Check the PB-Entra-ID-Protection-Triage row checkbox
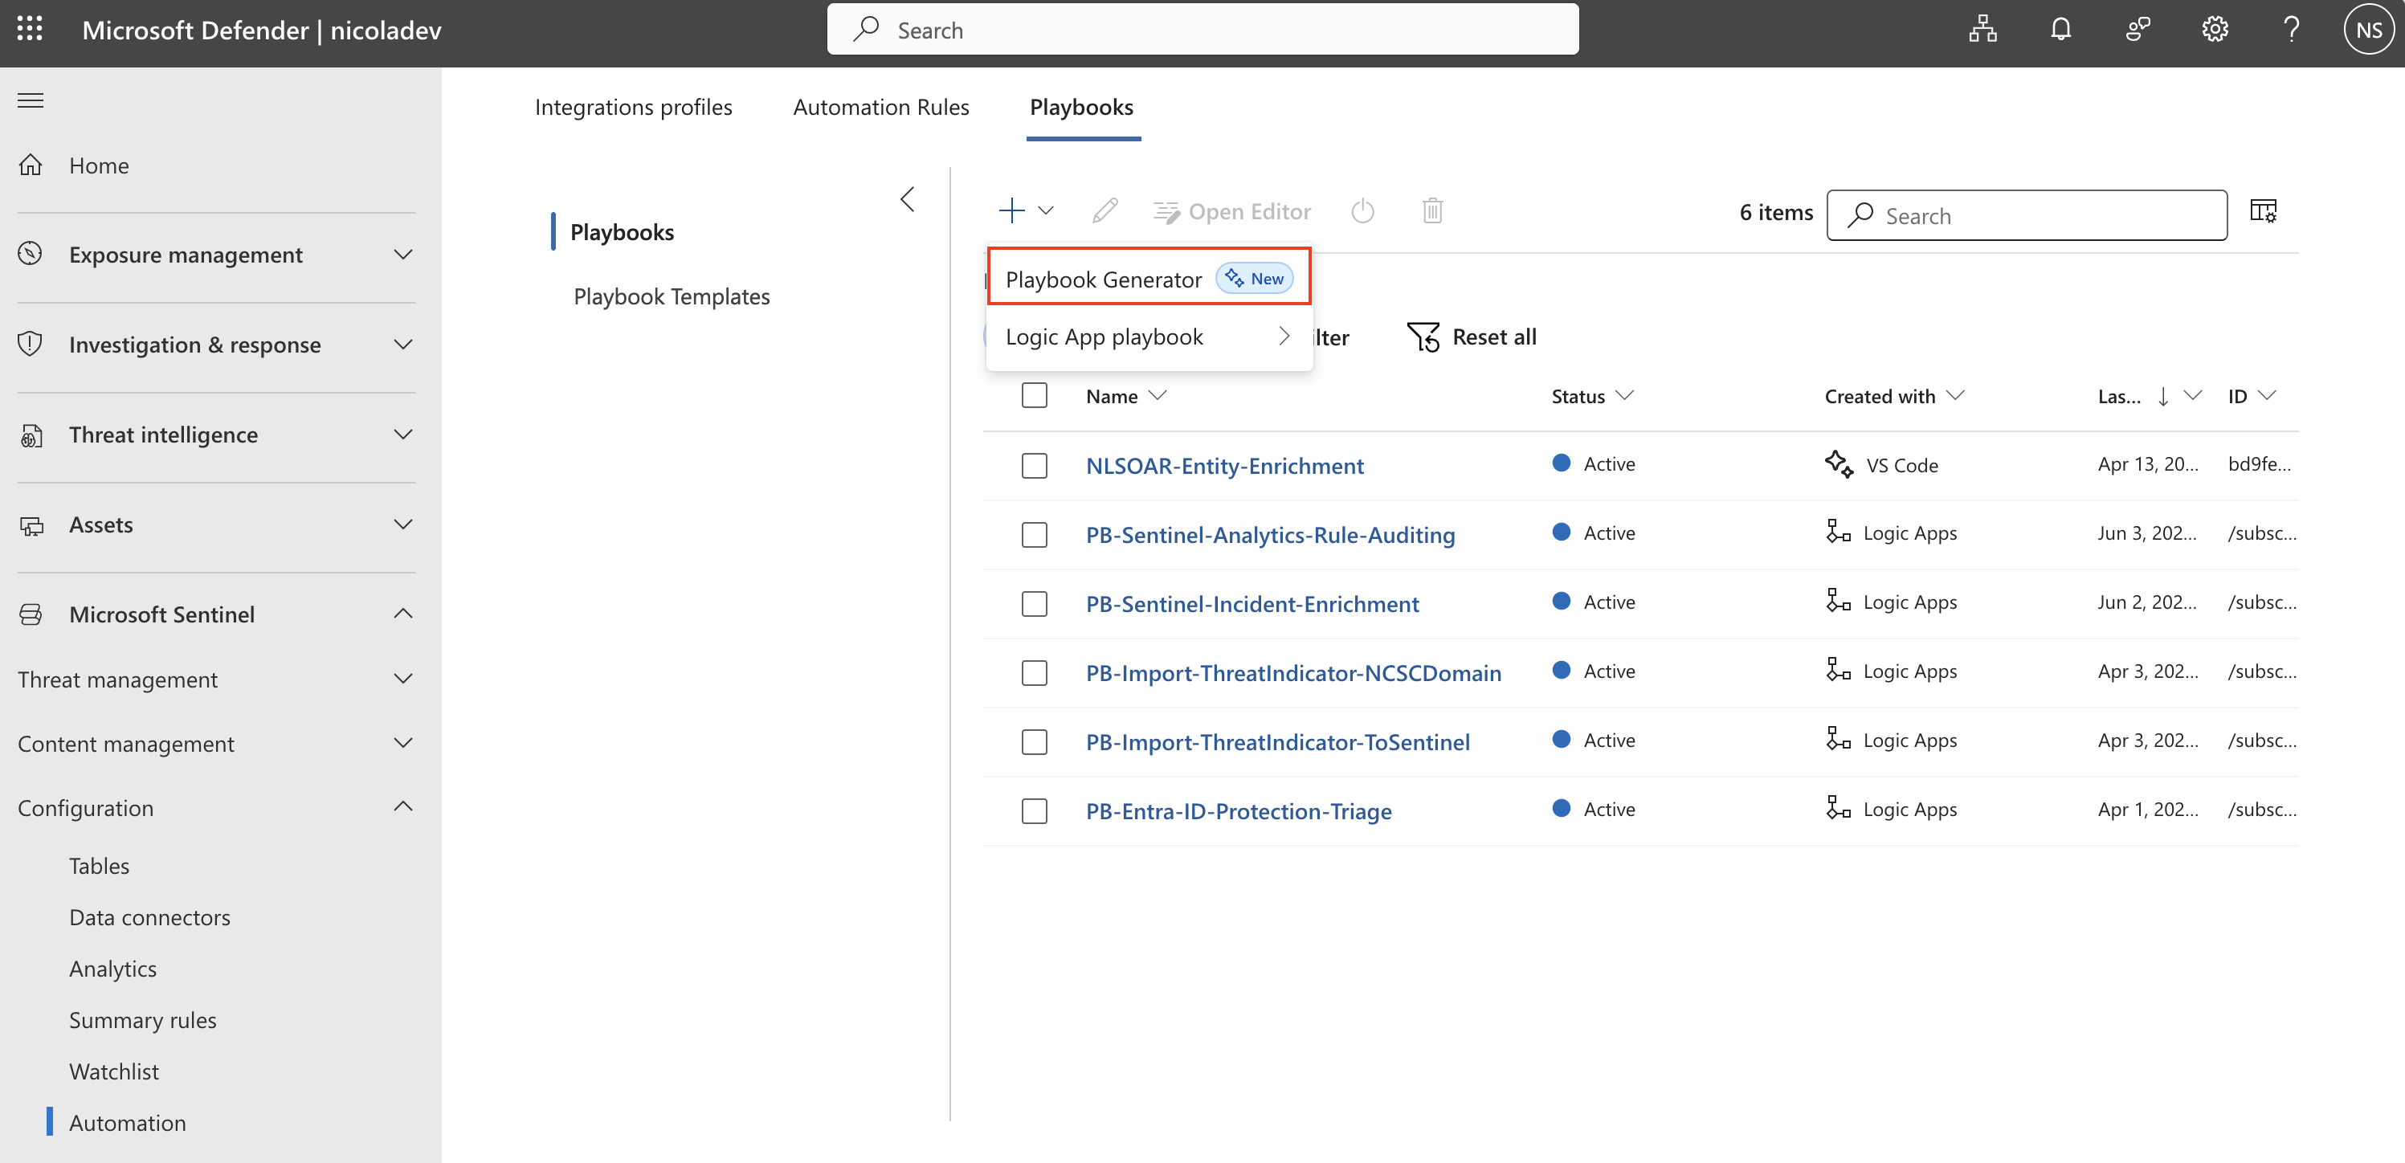 coord(1035,811)
